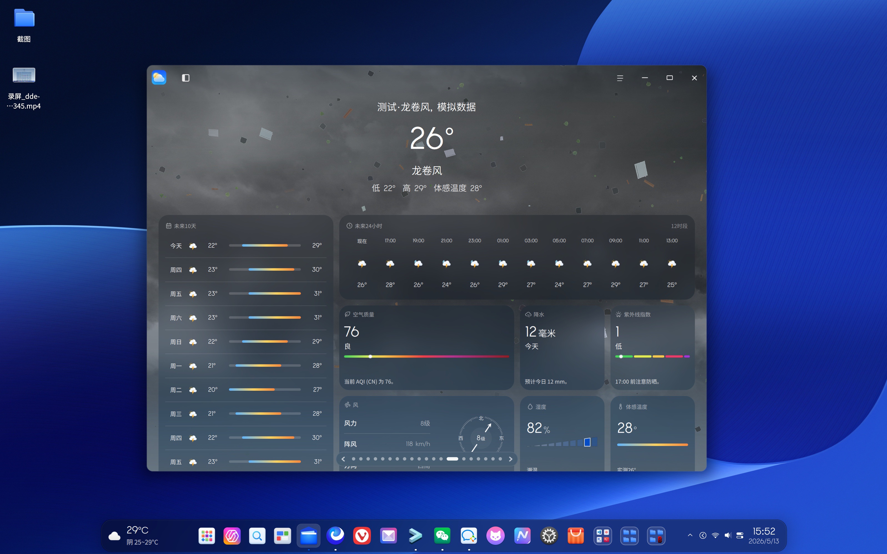The height and width of the screenshot is (554, 887).
Task: Click the 未来24小时 header
Action: [x=364, y=226]
